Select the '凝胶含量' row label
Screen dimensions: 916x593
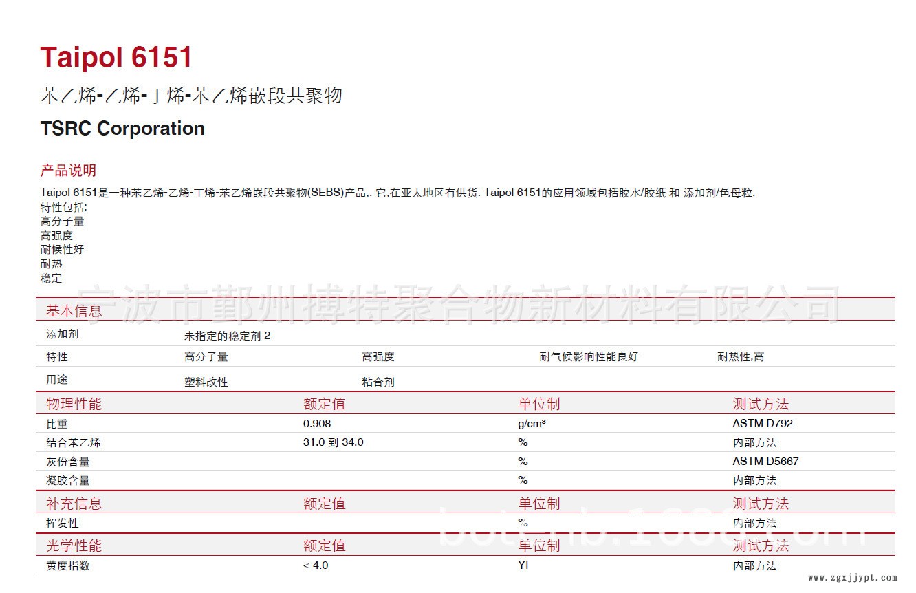68,480
